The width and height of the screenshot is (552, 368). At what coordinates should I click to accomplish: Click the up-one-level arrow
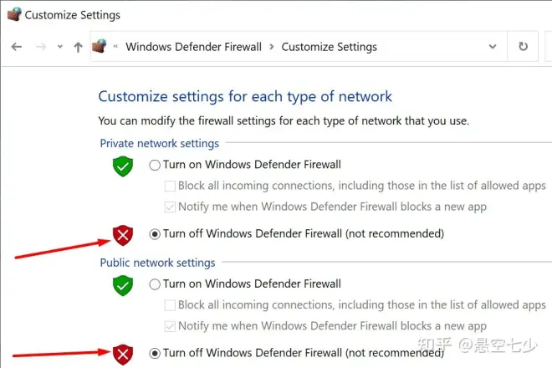pyautogui.click(x=78, y=47)
